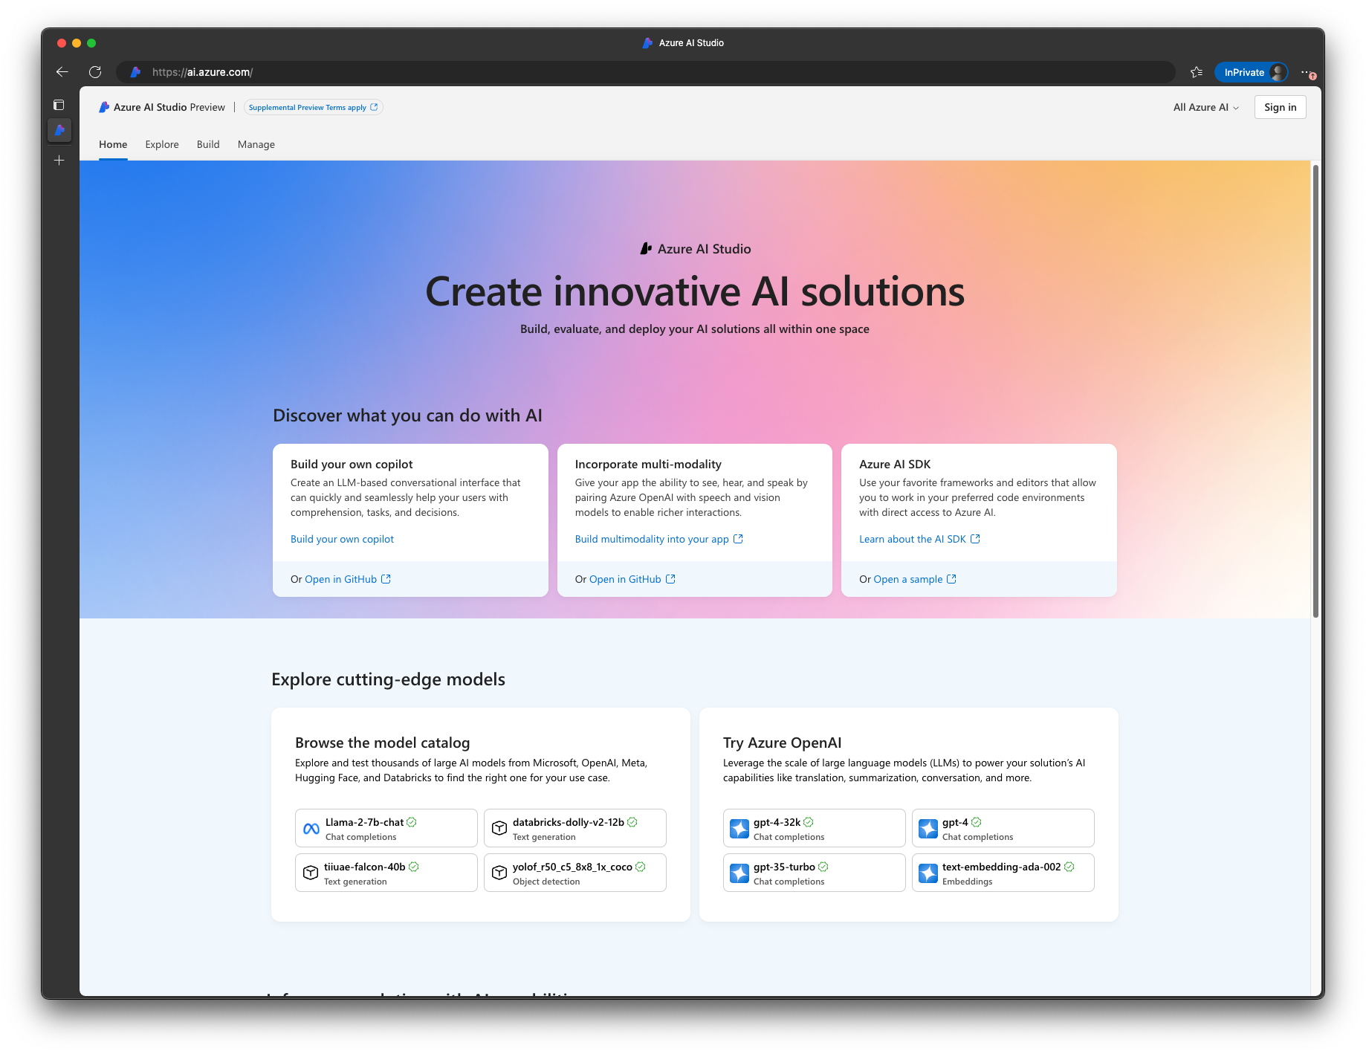This screenshot has width=1366, height=1054.
Task: Select the databricks-dolly-v2-12b model card
Action: coord(574,828)
